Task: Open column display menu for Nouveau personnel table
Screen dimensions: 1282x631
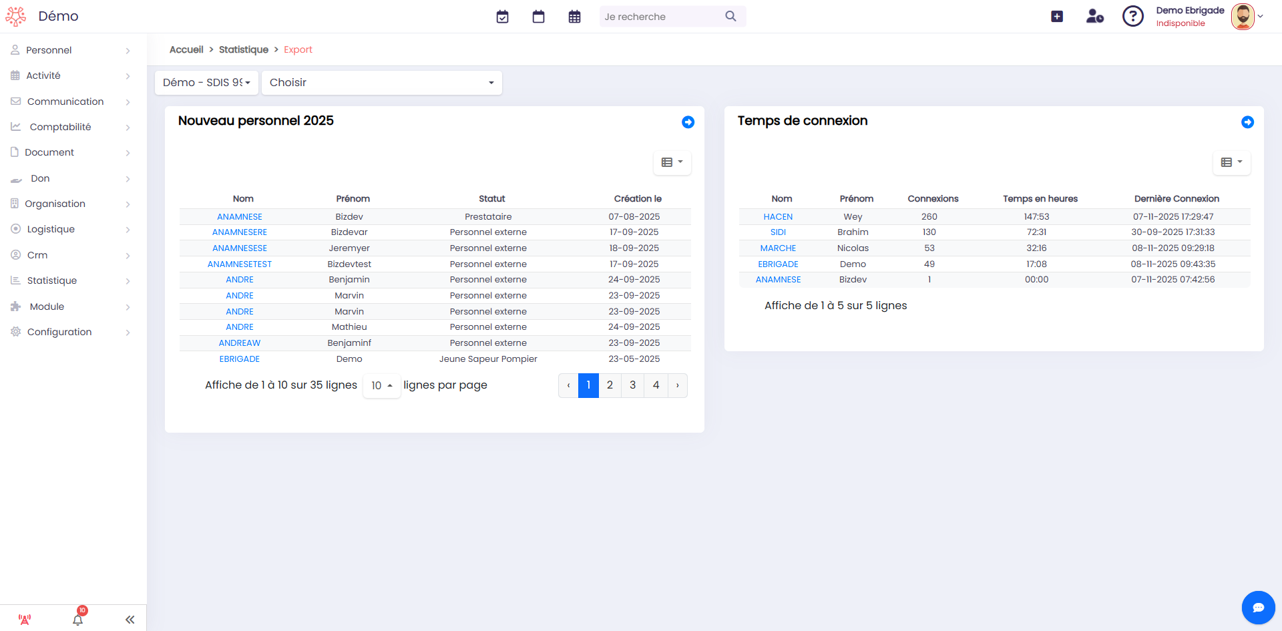Action: click(x=672, y=162)
